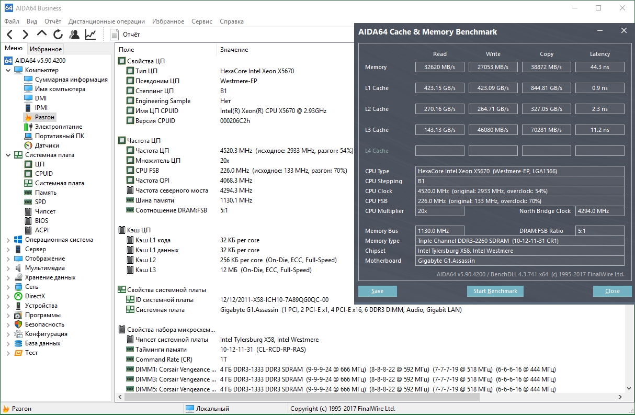Go forward with the right arrow toolbar icon
The height and width of the screenshot is (415, 635).
tap(25, 35)
